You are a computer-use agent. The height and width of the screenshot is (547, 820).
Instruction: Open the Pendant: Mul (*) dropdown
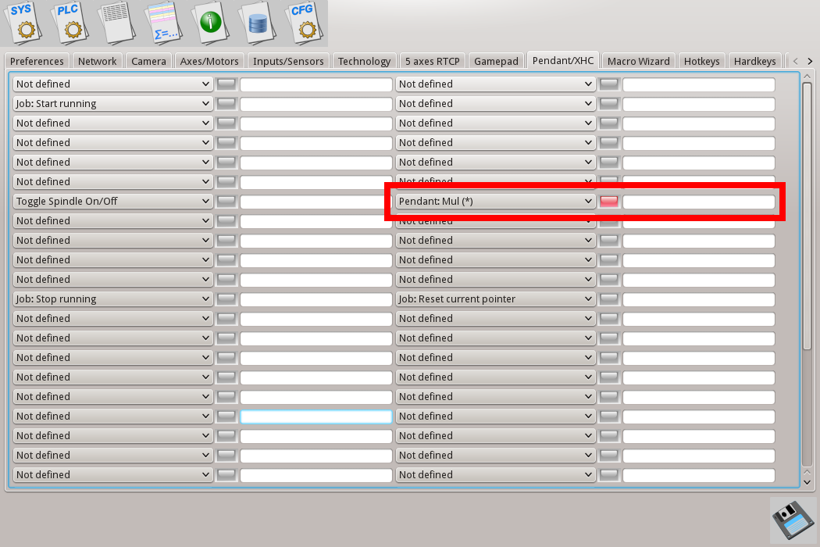(496, 202)
